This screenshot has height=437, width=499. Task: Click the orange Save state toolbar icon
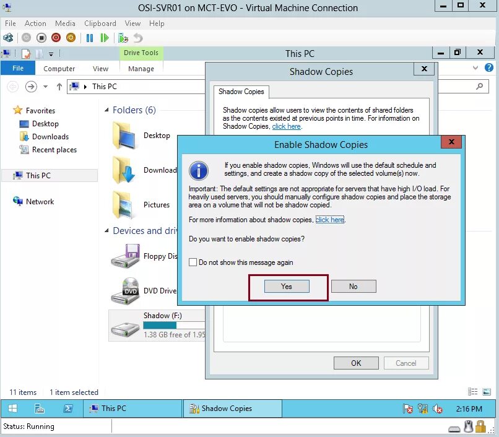[x=71, y=38]
